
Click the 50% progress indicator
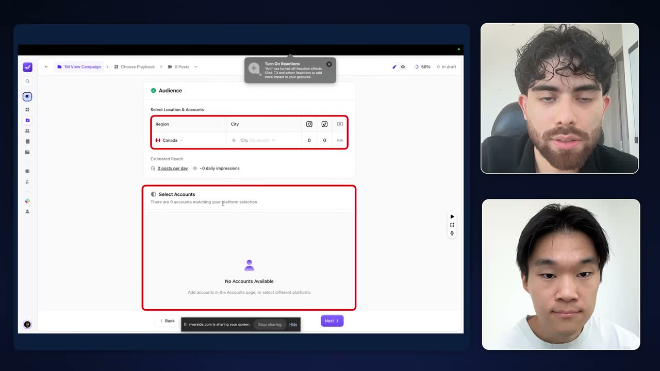coord(423,66)
